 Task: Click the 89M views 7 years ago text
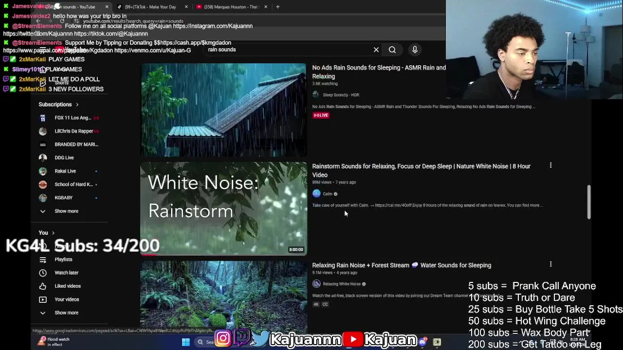point(334,182)
